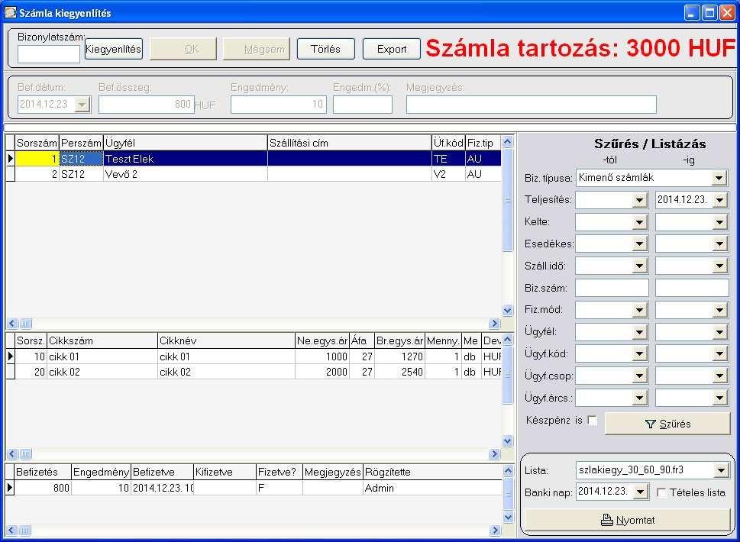
Task: Maximize the Számla kiegyenlítés window
Action: (x=709, y=13)
